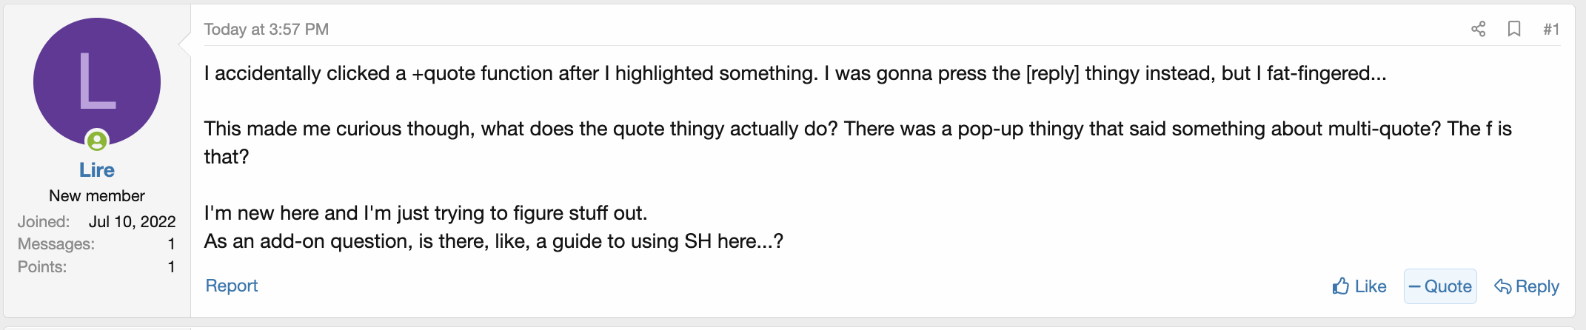The height and width of the screenshot is (330, 1586).
Task: Click the 'This made me curious' paragraph
Action: click(x=857, y=129)
